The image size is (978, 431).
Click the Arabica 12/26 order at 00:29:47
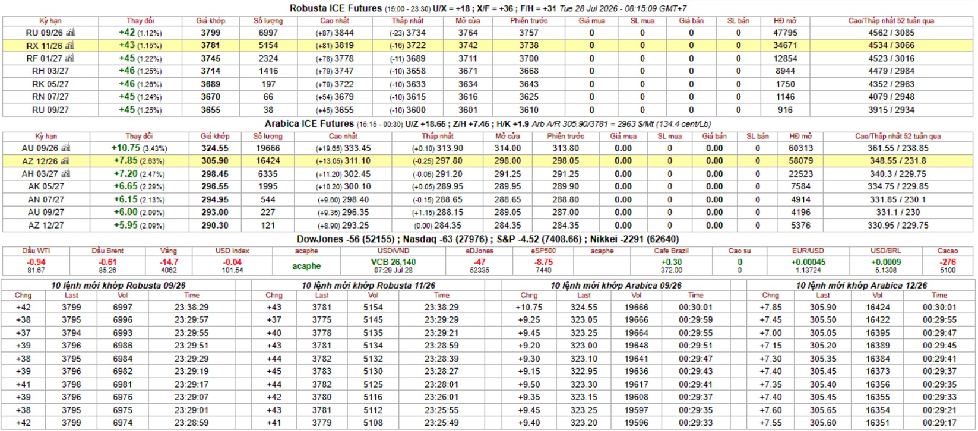(x=861, y=333)
